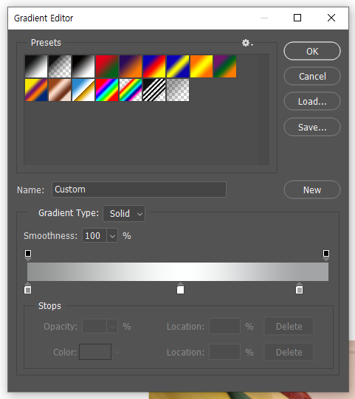Select the yellow-violet-orange-blue gradient preset
Viewport: 355px width, 399px height.
click(36, 90)
